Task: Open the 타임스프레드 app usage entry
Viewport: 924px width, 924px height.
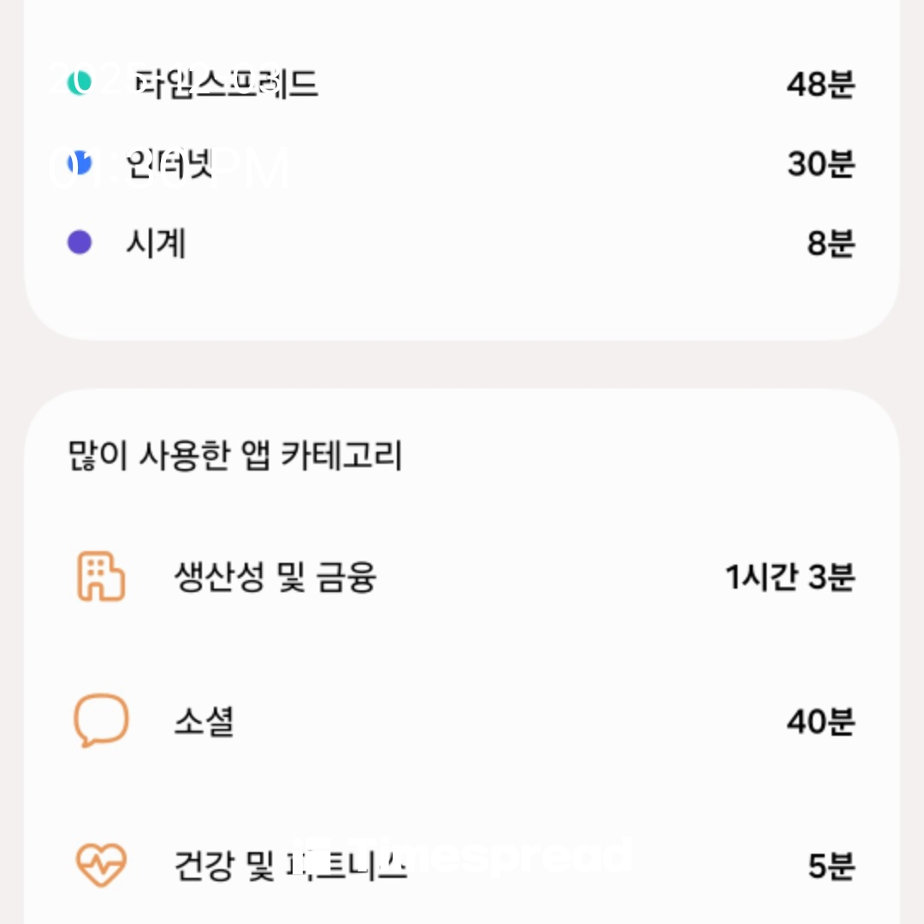Action: [x=224, y=84]
